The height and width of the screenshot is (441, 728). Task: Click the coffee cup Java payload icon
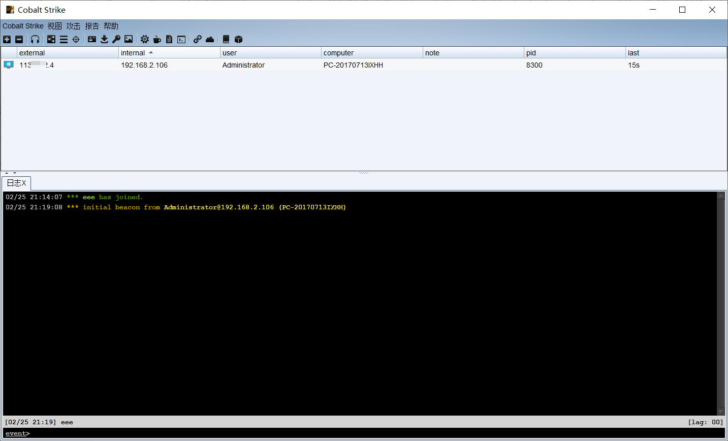(x=157, y=39)
